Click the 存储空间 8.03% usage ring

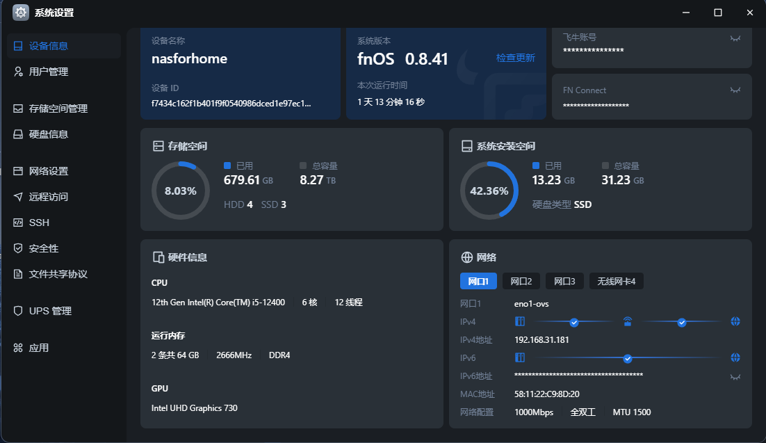tap(180, 191)
